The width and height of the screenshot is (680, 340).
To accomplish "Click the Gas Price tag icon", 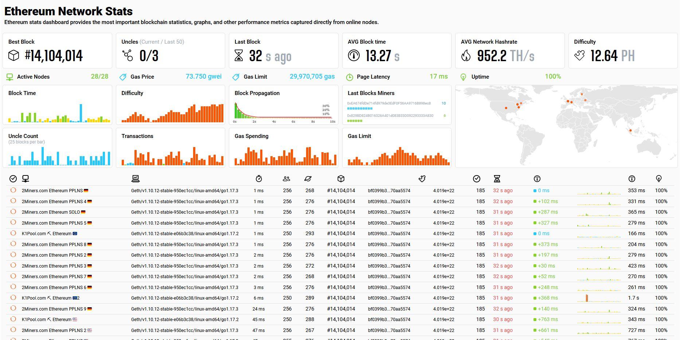I will coord(123,77).
